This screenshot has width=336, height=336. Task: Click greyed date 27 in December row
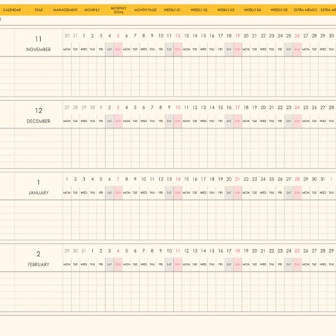(67, 107)
